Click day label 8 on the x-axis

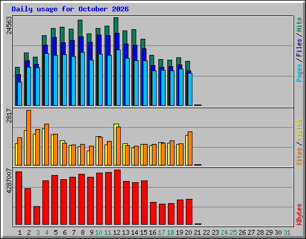pos(82,232)
